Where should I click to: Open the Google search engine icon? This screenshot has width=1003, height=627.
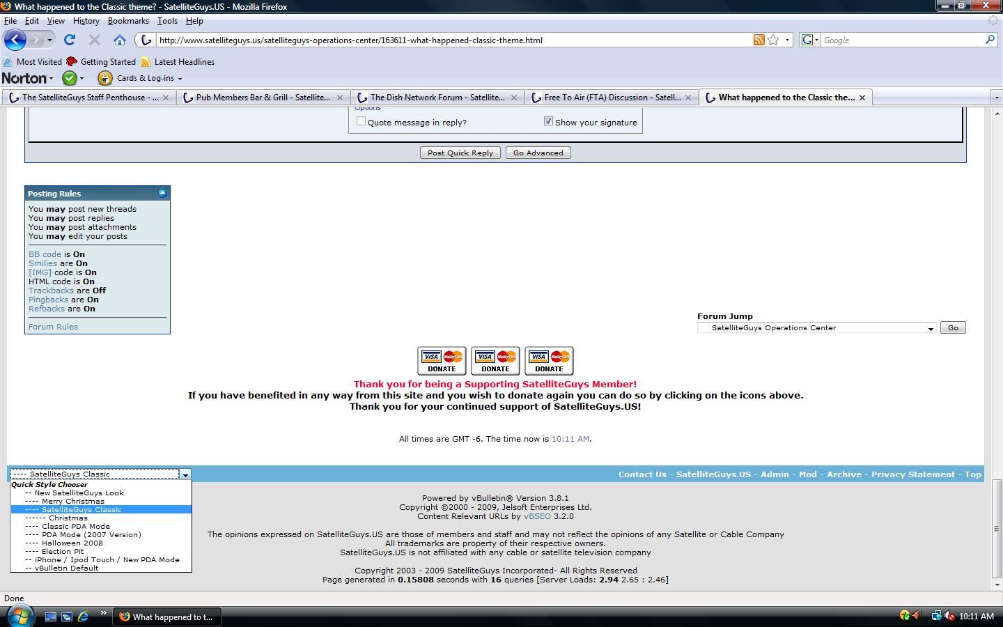[807, 40]
